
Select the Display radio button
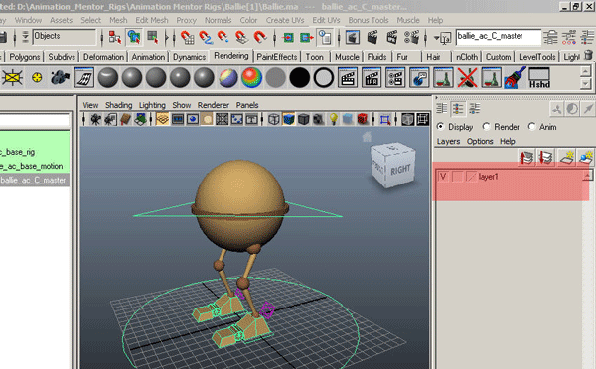point(440,126)
